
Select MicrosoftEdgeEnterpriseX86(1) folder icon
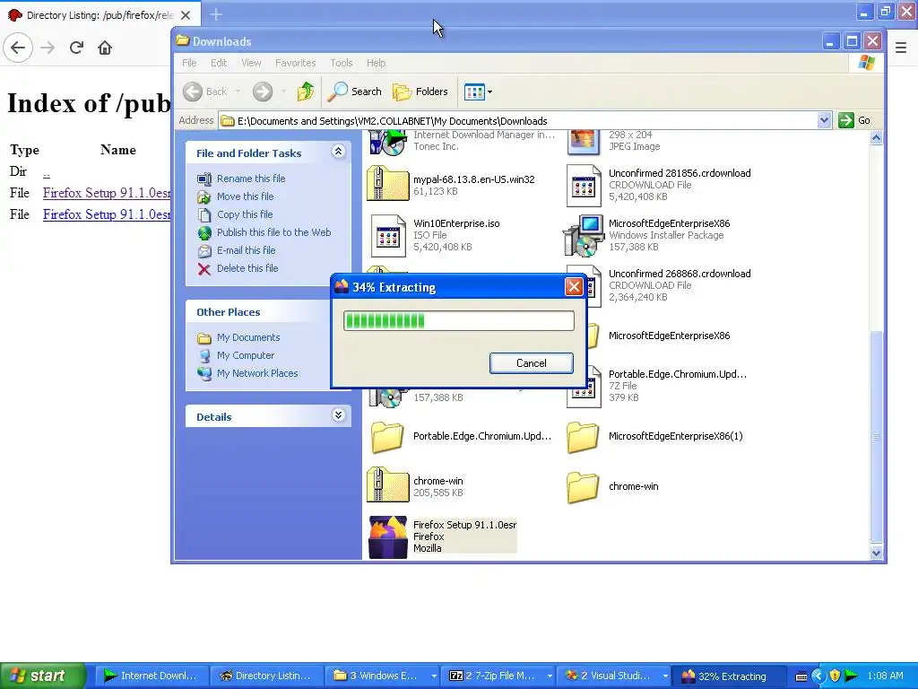583,437
